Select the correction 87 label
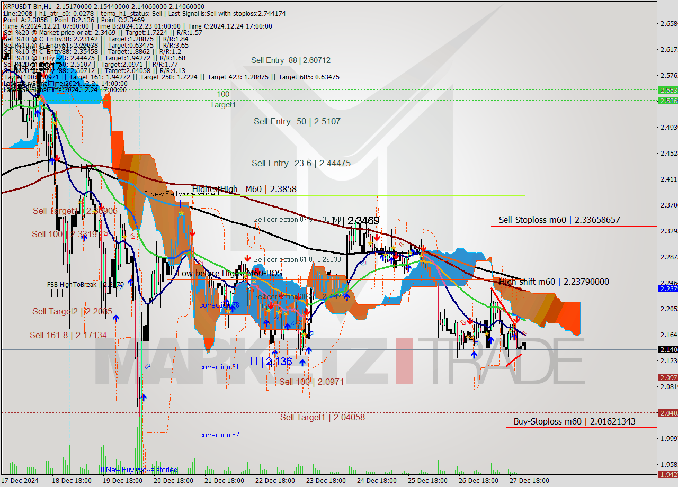The width and height of the screenshot is (678, 487). [219, 435]
